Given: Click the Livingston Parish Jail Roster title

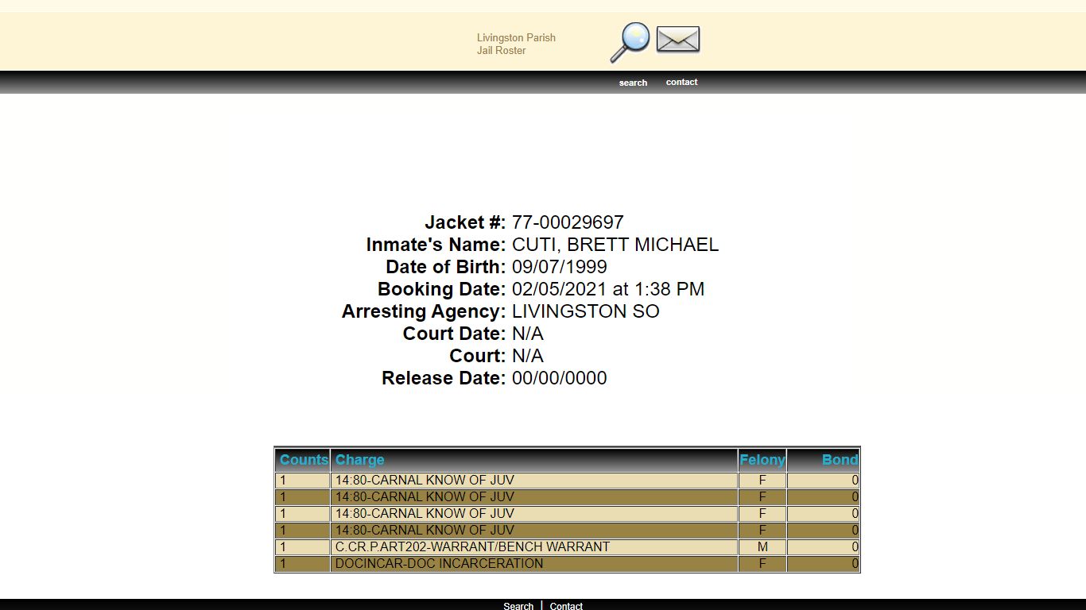Looking at the screenshot, I should 516,44.
